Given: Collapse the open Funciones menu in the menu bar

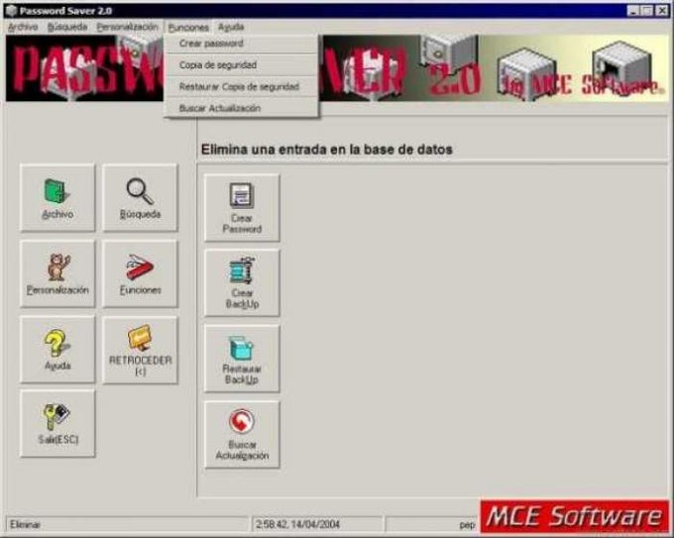Looking at the screenshot, I should [x=188, y=28].
